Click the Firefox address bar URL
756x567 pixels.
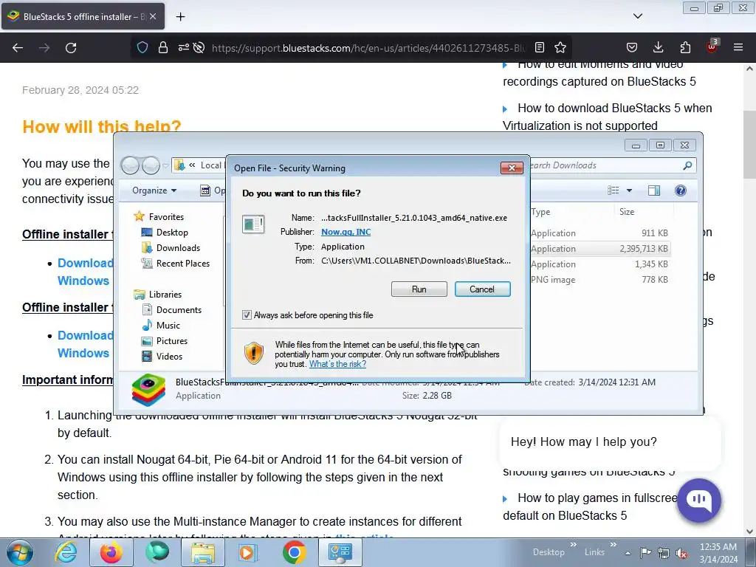(368, 48)
